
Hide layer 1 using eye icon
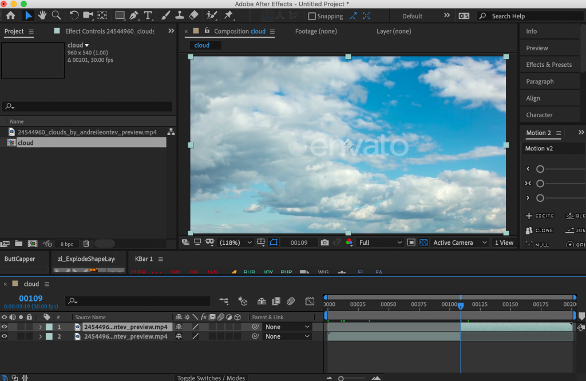pyautogui.click(x=5, y=327)
